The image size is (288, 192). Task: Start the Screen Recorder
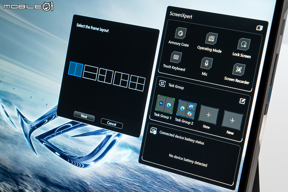[239, 69]
